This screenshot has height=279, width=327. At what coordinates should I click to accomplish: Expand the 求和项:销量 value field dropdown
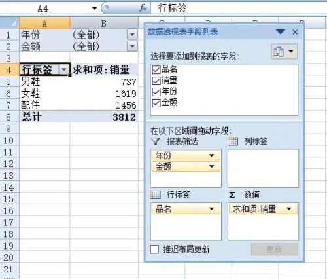pos(289,209)
